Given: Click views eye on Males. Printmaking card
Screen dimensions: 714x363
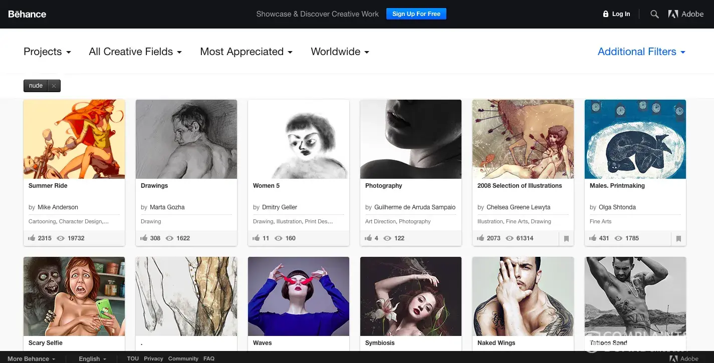Looking at the screenshot, I should coord(618,238).
